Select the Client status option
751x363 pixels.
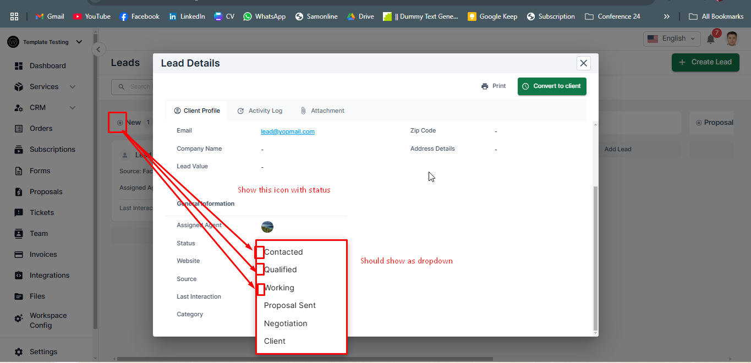pos(275,341)
